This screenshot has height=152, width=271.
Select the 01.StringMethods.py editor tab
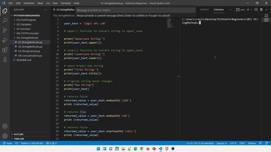tap(64, 10)
